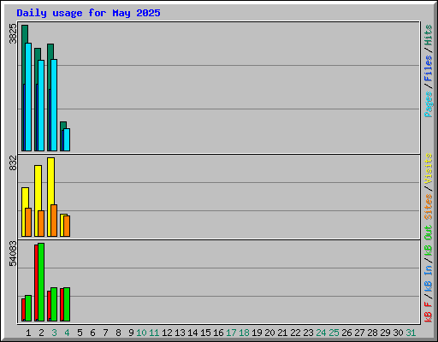Click the day 2 orange Sites bar

click(41, 223)
